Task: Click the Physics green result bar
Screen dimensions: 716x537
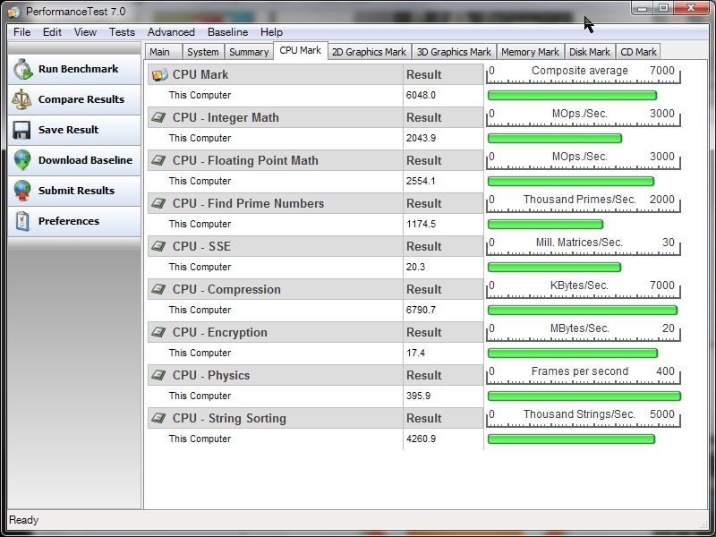Action: click(584, 396)
